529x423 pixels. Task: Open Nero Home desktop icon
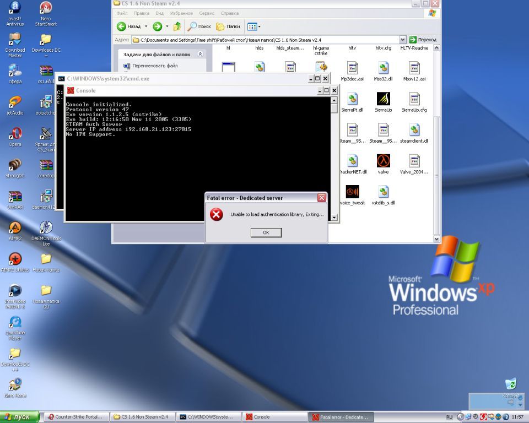click(x=15, y=388)
